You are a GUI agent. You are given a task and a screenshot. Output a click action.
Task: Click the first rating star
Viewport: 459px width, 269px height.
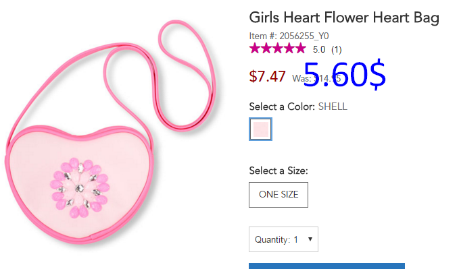tap(255, 49)
